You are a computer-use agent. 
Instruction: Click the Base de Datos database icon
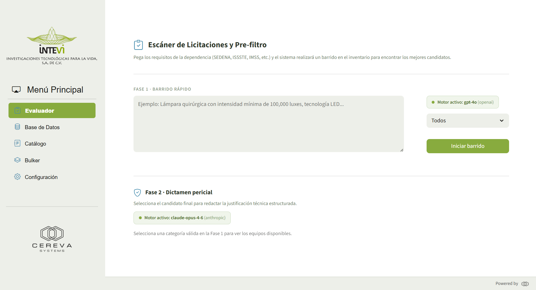click(17, 127)
